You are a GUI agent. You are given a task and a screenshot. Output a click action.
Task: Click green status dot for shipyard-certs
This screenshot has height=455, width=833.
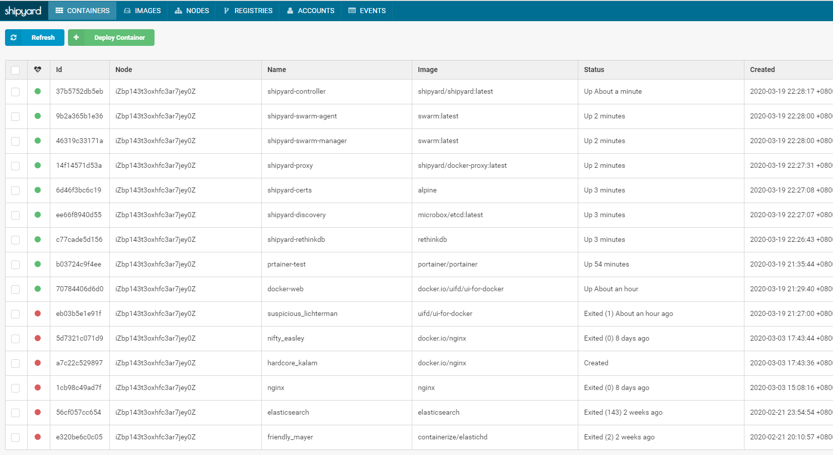click(38, 190)
